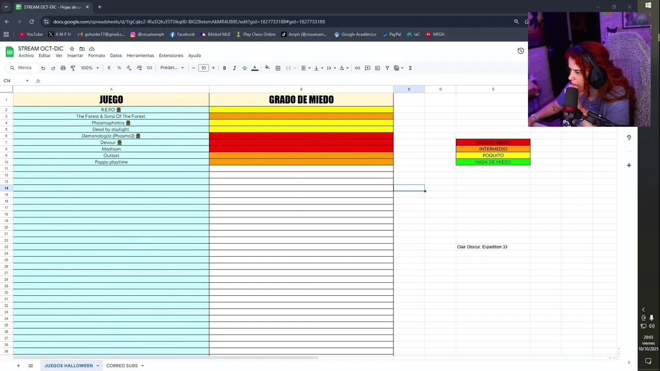Open the font Predet... dropdown
The width and height of the screenshot is (660, 371).
point(172,68)
